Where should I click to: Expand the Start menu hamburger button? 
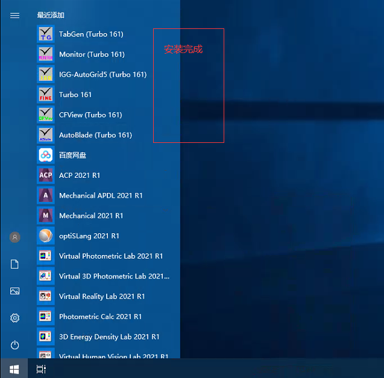(x=15, y=15)
